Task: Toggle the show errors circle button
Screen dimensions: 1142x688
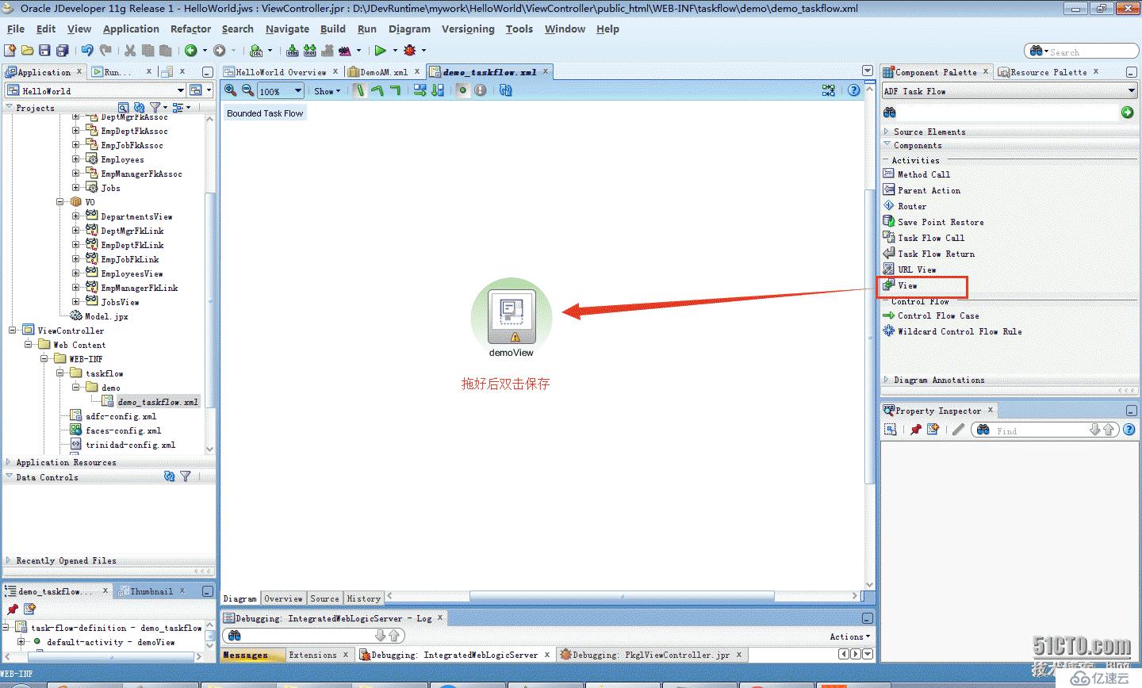Action: [x=463, y=90]
